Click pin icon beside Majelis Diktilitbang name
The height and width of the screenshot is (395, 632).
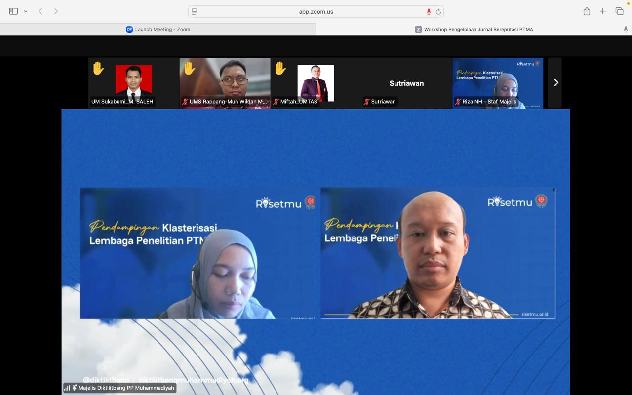click(75, 388)
